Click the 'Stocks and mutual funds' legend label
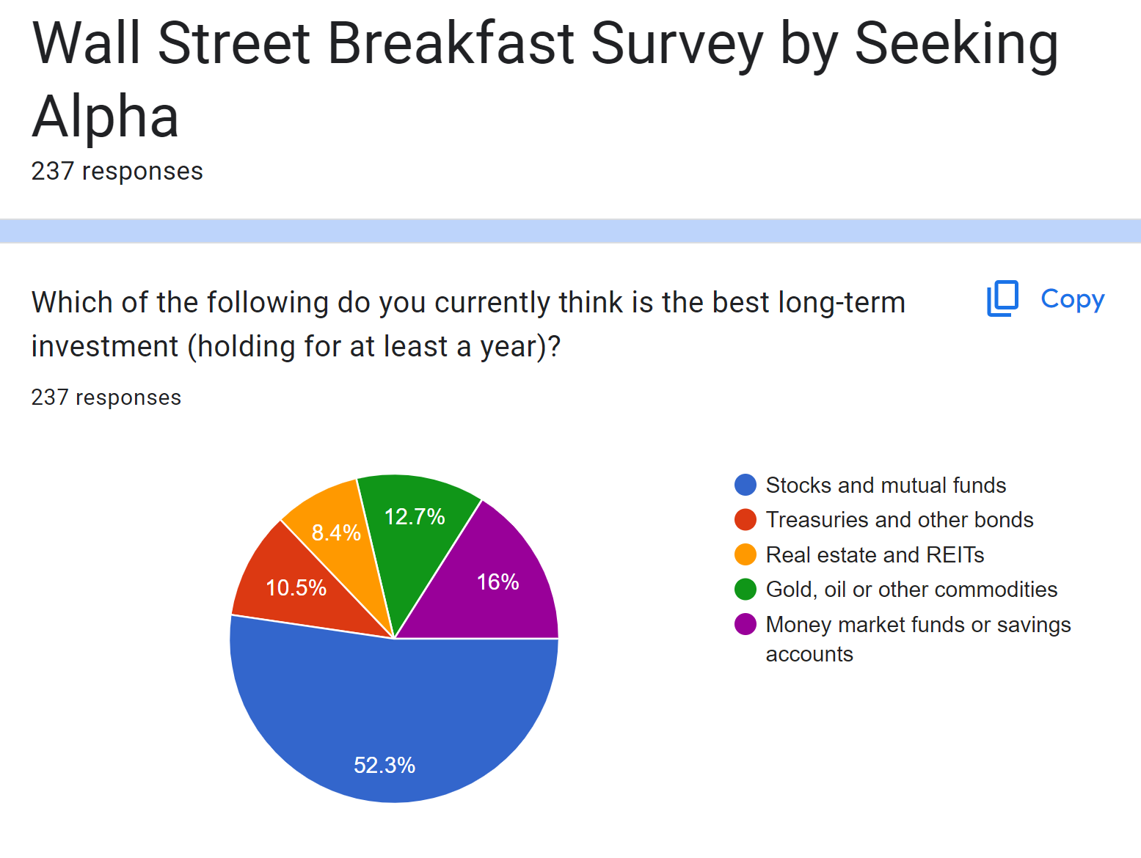Screen dimensions: 1141x858 tap(886, 485)
